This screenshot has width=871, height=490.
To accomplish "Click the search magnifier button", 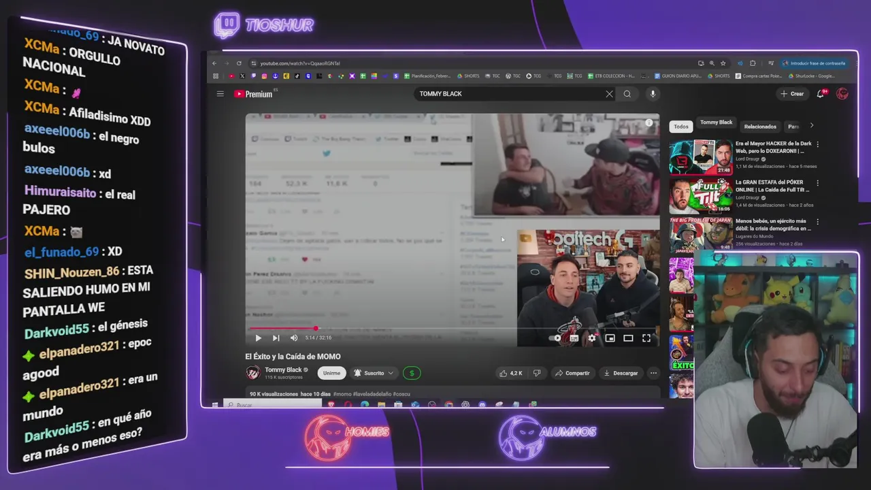I will [x=627, y=94].
